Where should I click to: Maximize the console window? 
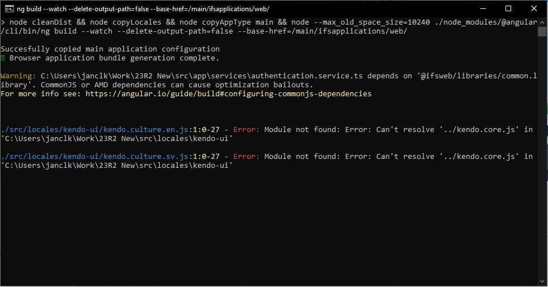coord(508,9)
